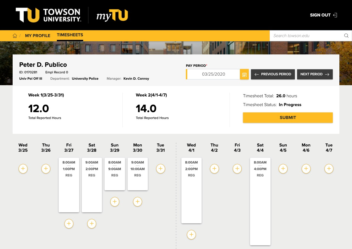Click the search magnifier icon
The image size is (352, 249).
pyautogui.click(x=346, y=36)
